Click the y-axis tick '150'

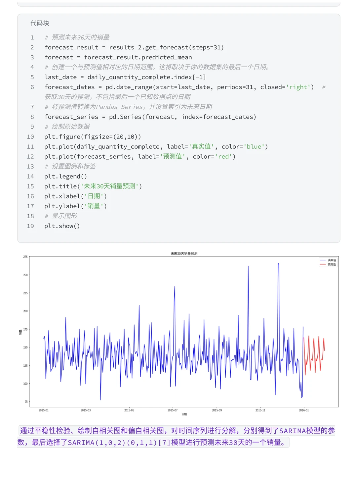[x=25, y=347]
